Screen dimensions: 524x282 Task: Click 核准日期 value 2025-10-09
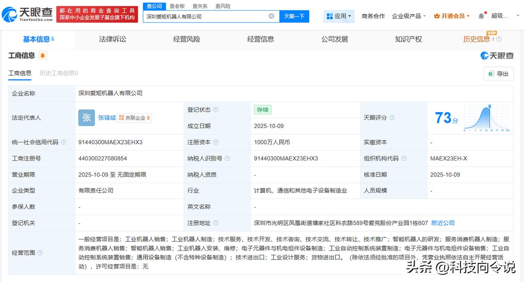pyautogui.click(x=445, y=174)
